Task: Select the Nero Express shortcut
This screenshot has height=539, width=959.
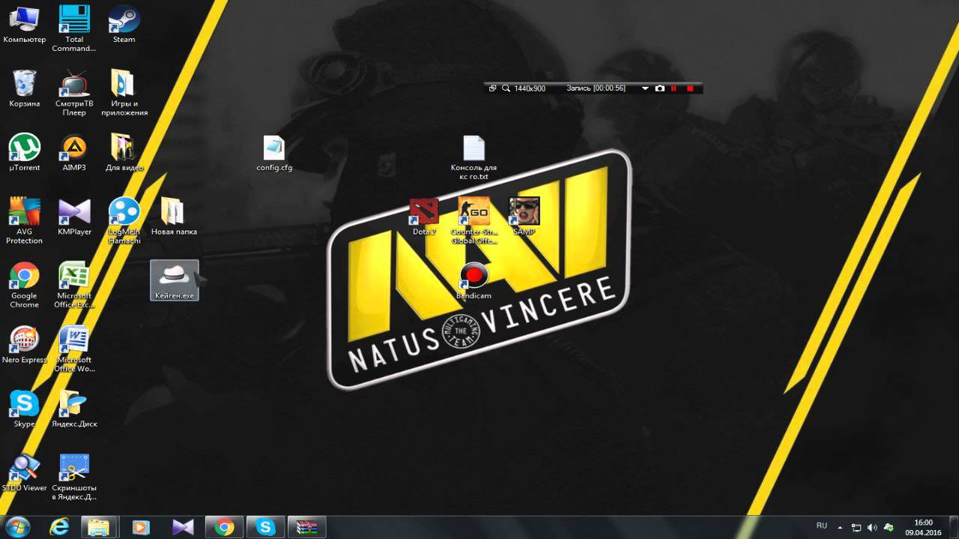Action: pyautogui.click(x=24, y=345)
